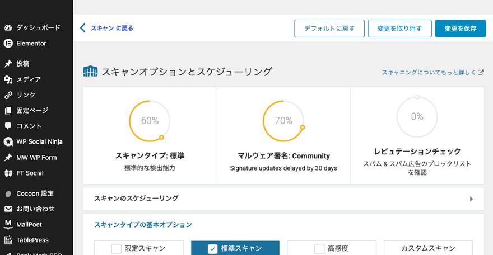The height and width of the screenshot is (255, 493).
Task: Click the 70% malware signature progress circle
Action: (x=283, y=121)
